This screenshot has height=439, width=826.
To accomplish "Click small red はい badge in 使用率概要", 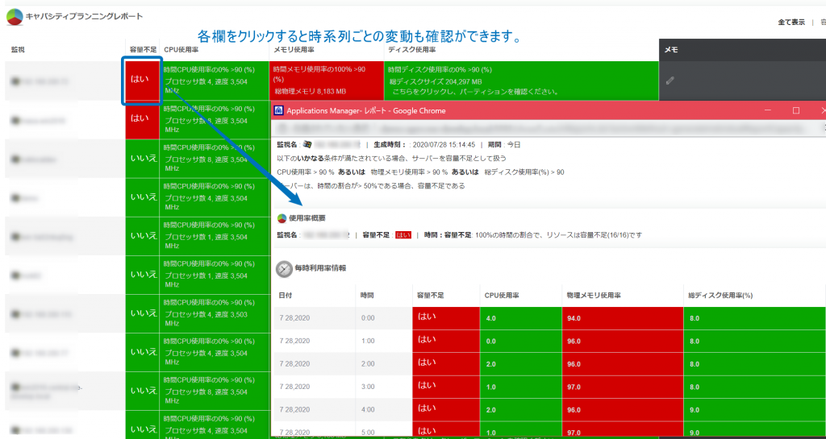I will tap(403, 235).
